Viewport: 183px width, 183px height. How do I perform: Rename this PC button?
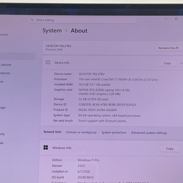pyautogui.click(x=168, y=48)
